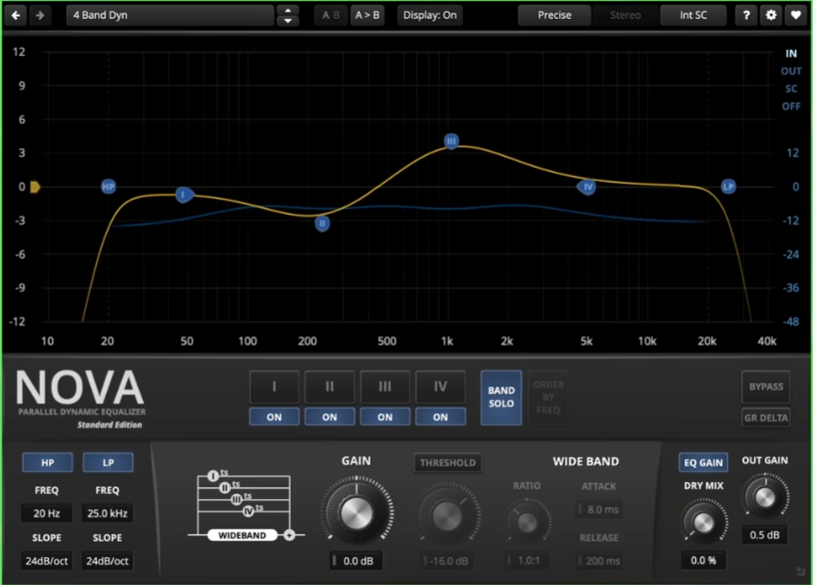Open LP slope 24dB/oct selector
This screenshot has width=813, height=585.
(x=107, y=561)
